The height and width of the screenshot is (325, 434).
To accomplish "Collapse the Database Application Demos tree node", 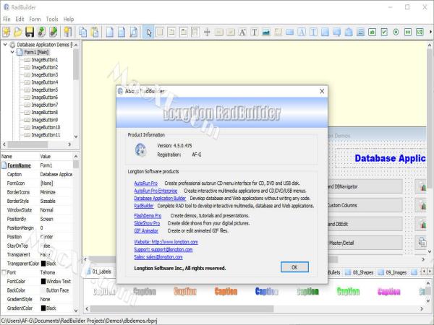I will click(5, 45).
